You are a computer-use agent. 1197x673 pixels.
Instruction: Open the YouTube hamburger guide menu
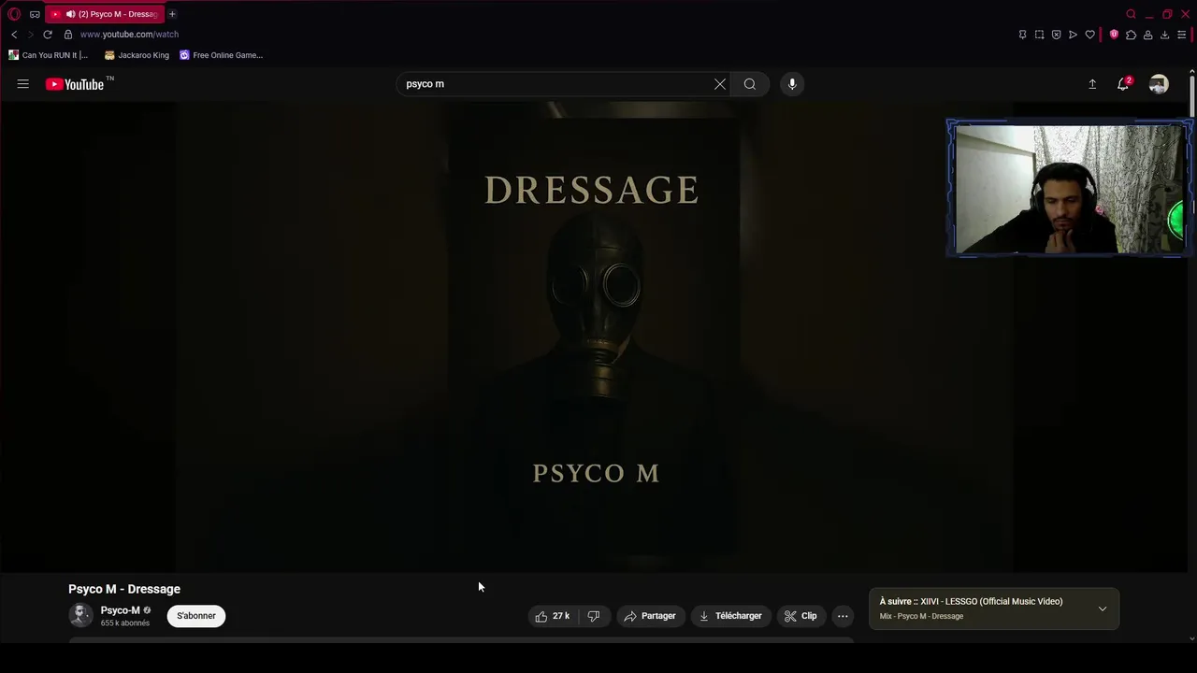(22, 84)
